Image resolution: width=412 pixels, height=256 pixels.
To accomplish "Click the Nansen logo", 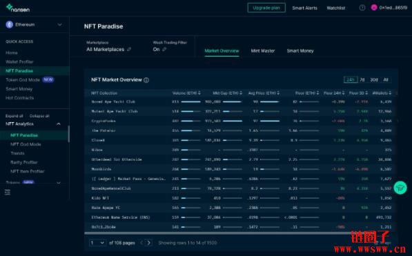I will [18, 8].
